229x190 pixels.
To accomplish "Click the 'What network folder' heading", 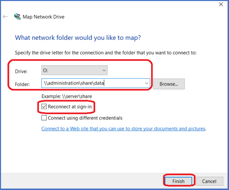I will coord(78,38).
